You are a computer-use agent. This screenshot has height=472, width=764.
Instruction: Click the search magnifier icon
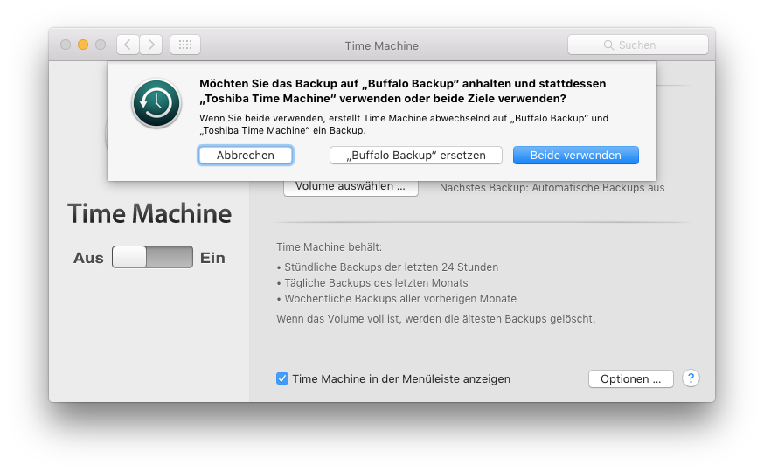[x=608, y=45]
